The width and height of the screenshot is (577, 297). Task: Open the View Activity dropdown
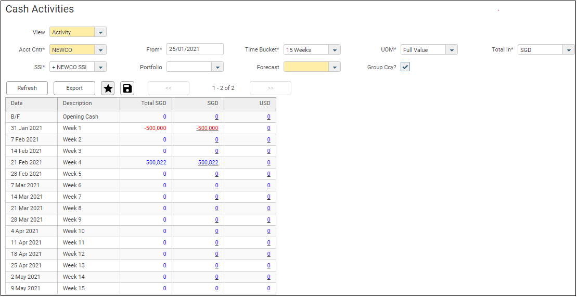tap(101, 32)
